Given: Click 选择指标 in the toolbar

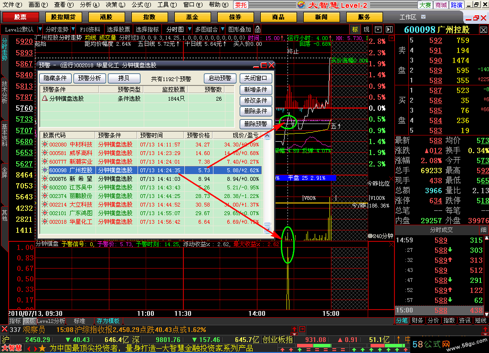Looking at the screenshot, I should click(147, 29).
